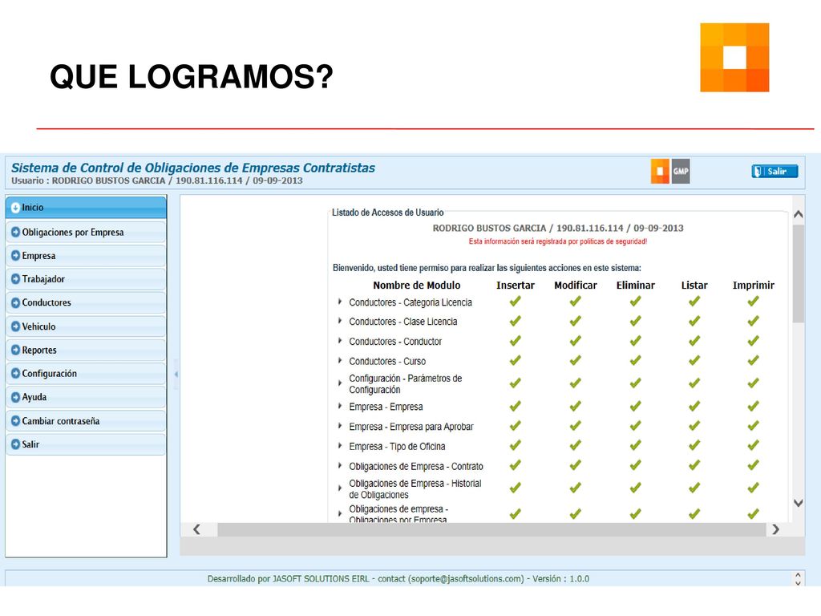Open the Ayuda menu entry

click(86, 397)
